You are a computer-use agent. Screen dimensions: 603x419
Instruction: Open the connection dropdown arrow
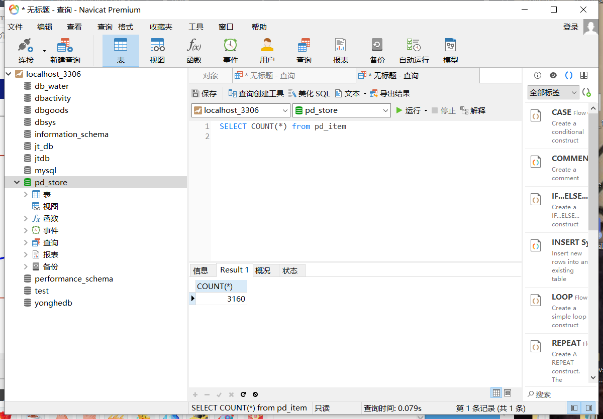click(44, 51)
